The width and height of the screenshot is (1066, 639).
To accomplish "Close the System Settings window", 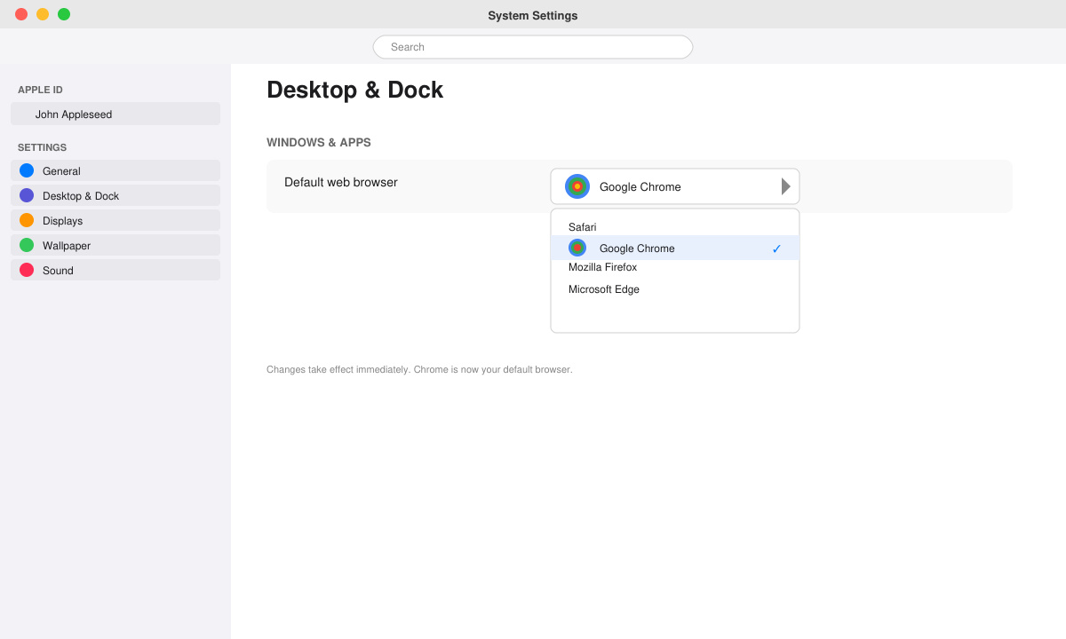I will pyautogui.click(x=21, y=14).
